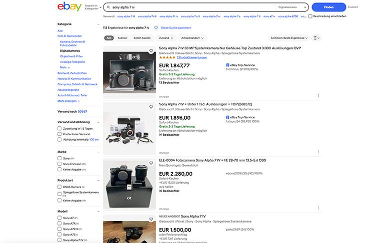Click seller ebond2018 feedback text

244,174
